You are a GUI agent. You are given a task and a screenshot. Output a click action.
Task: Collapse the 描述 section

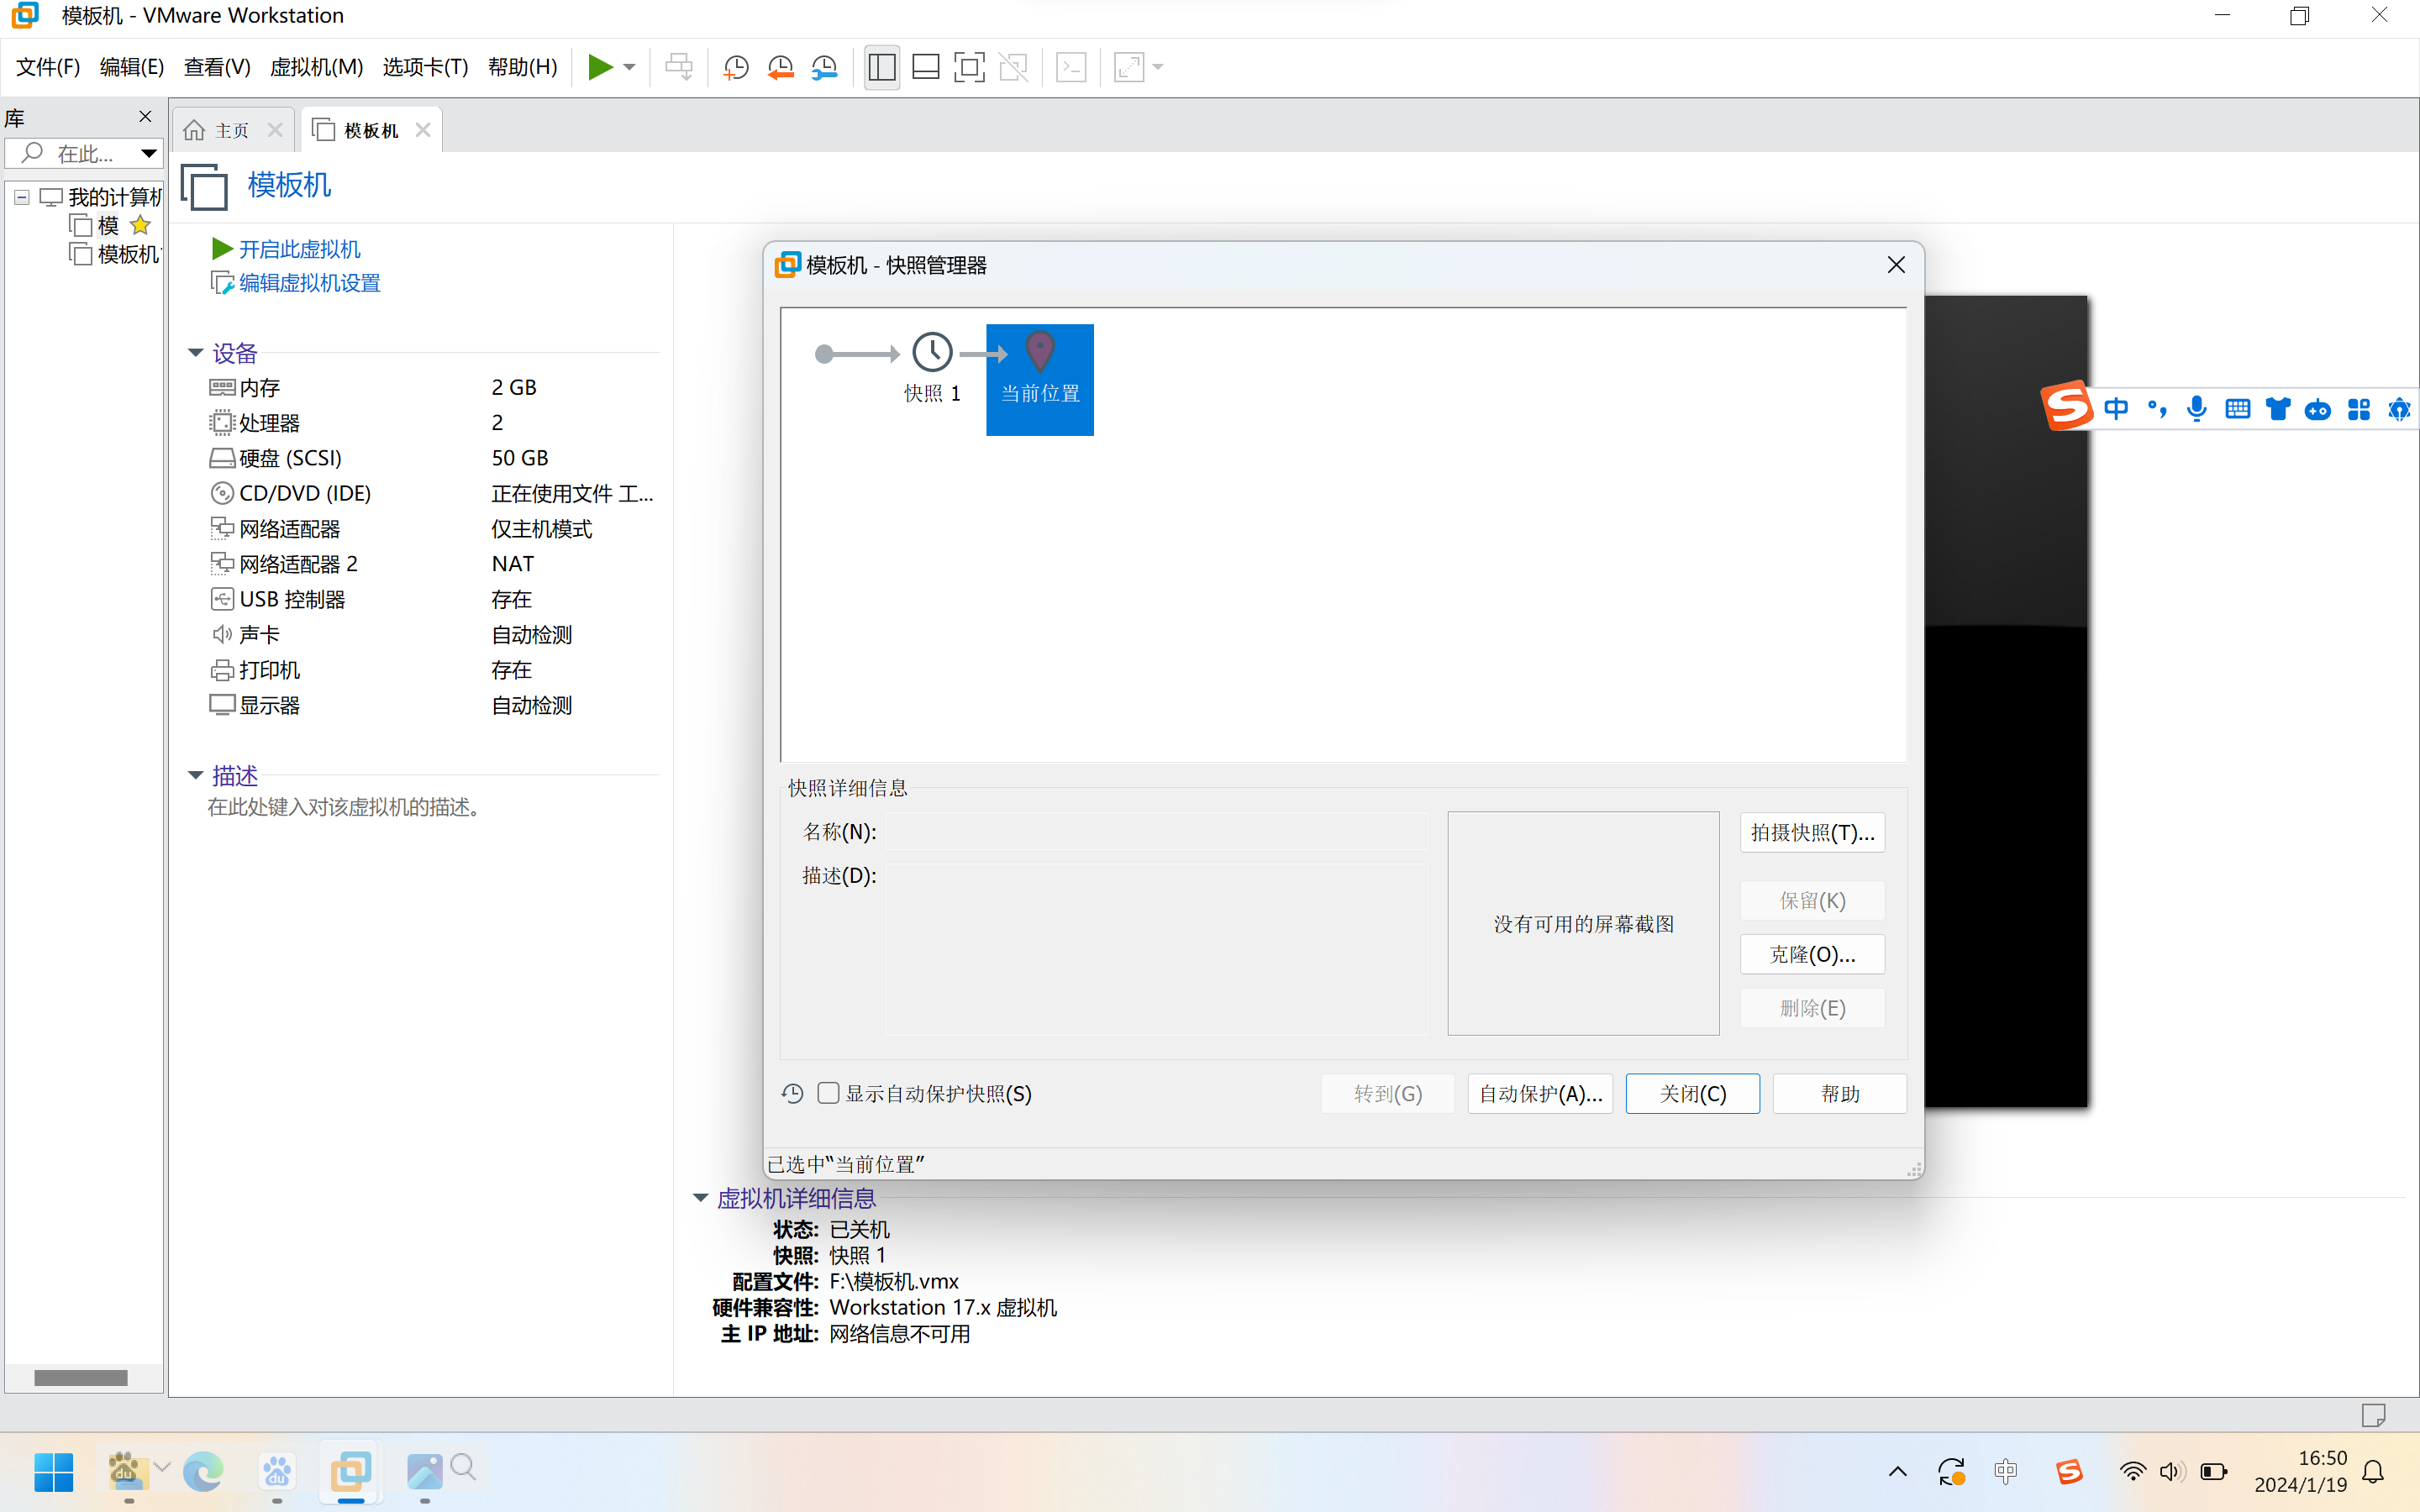[x=196, y=775]
